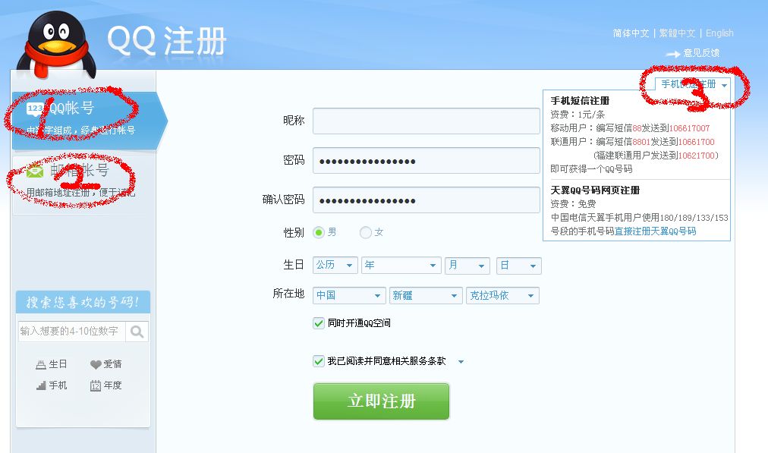Click the 昵称 nickname input field
This screenshot has height=453, width=768.
tap(426, 121)
